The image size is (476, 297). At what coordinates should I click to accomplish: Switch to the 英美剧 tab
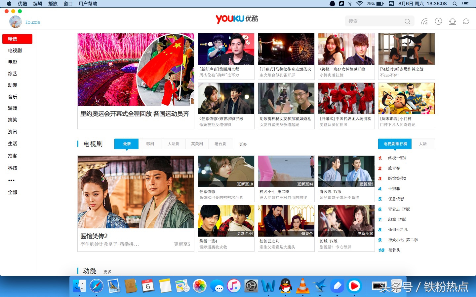197,144
